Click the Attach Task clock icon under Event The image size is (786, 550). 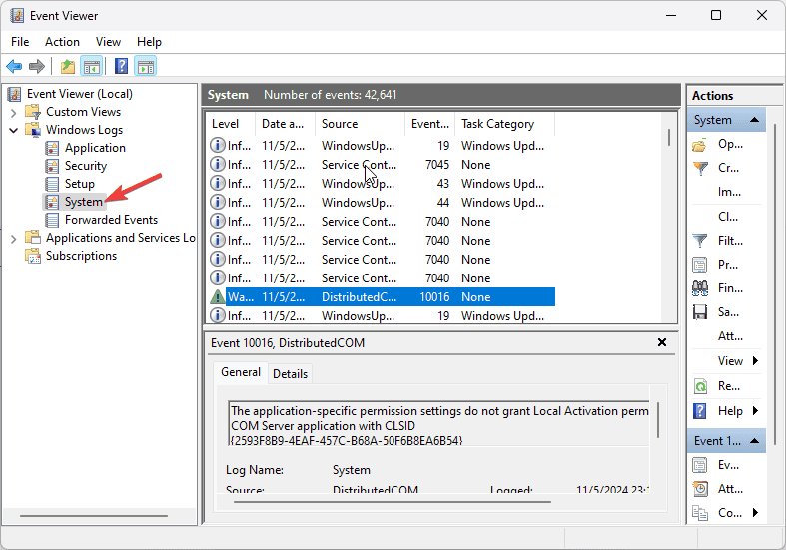(x=700, y=489)
